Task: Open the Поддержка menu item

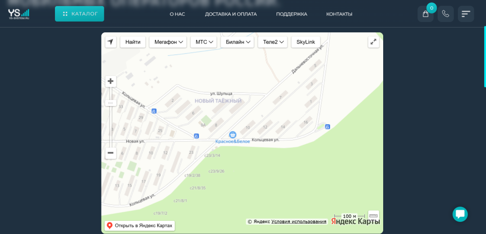Action: coord(292,14)
